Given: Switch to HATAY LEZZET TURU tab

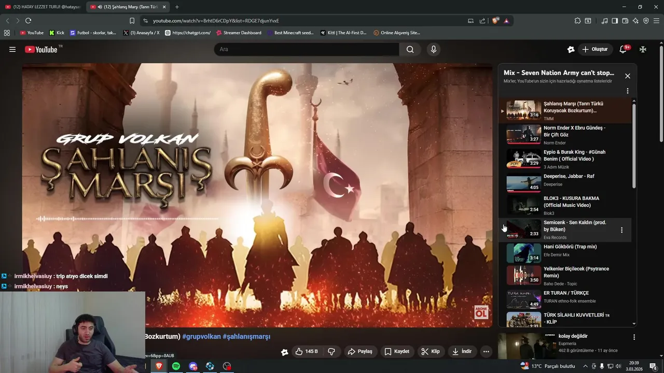Looking at the screenshot, I should coord(43,7).
